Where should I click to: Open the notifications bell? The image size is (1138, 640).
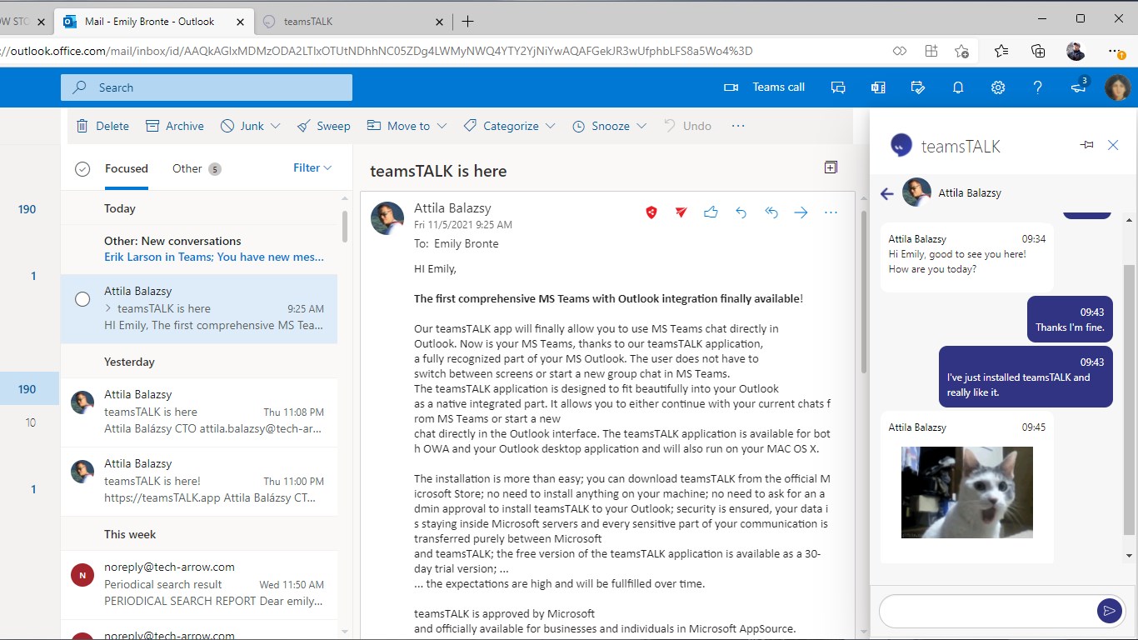tap(958, 87)
